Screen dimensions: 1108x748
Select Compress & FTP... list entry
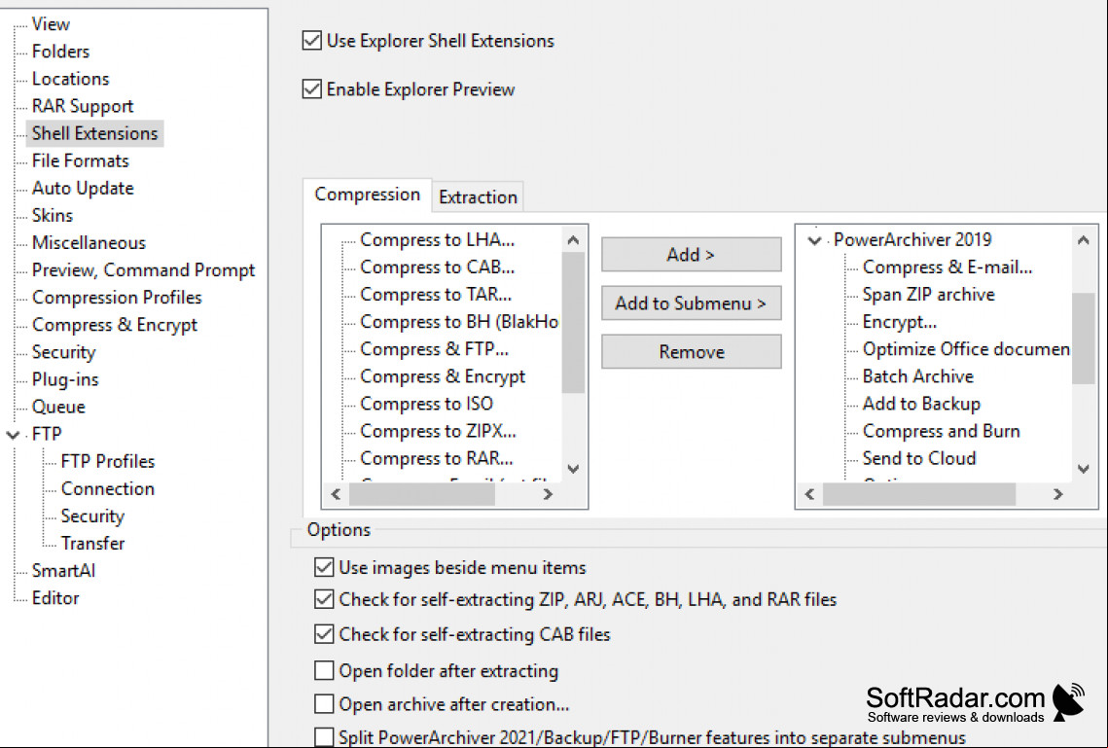point(434,349)
